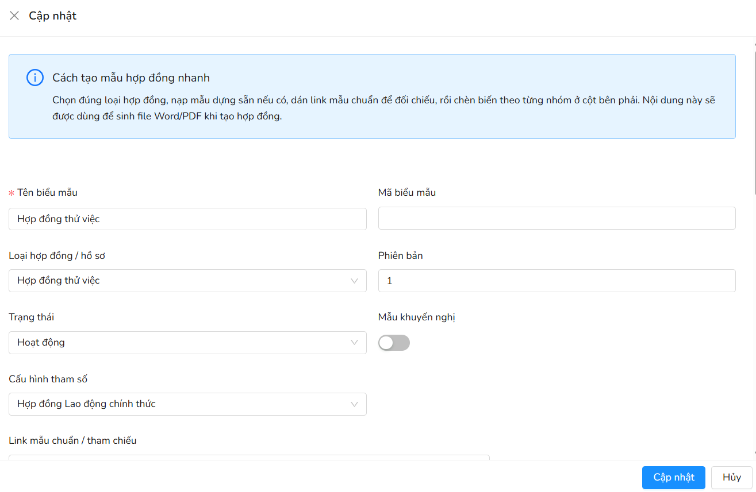Click the info icon in the blue banner
The image size is (756, 492).
pyautogui.click(x=35, y=78)
